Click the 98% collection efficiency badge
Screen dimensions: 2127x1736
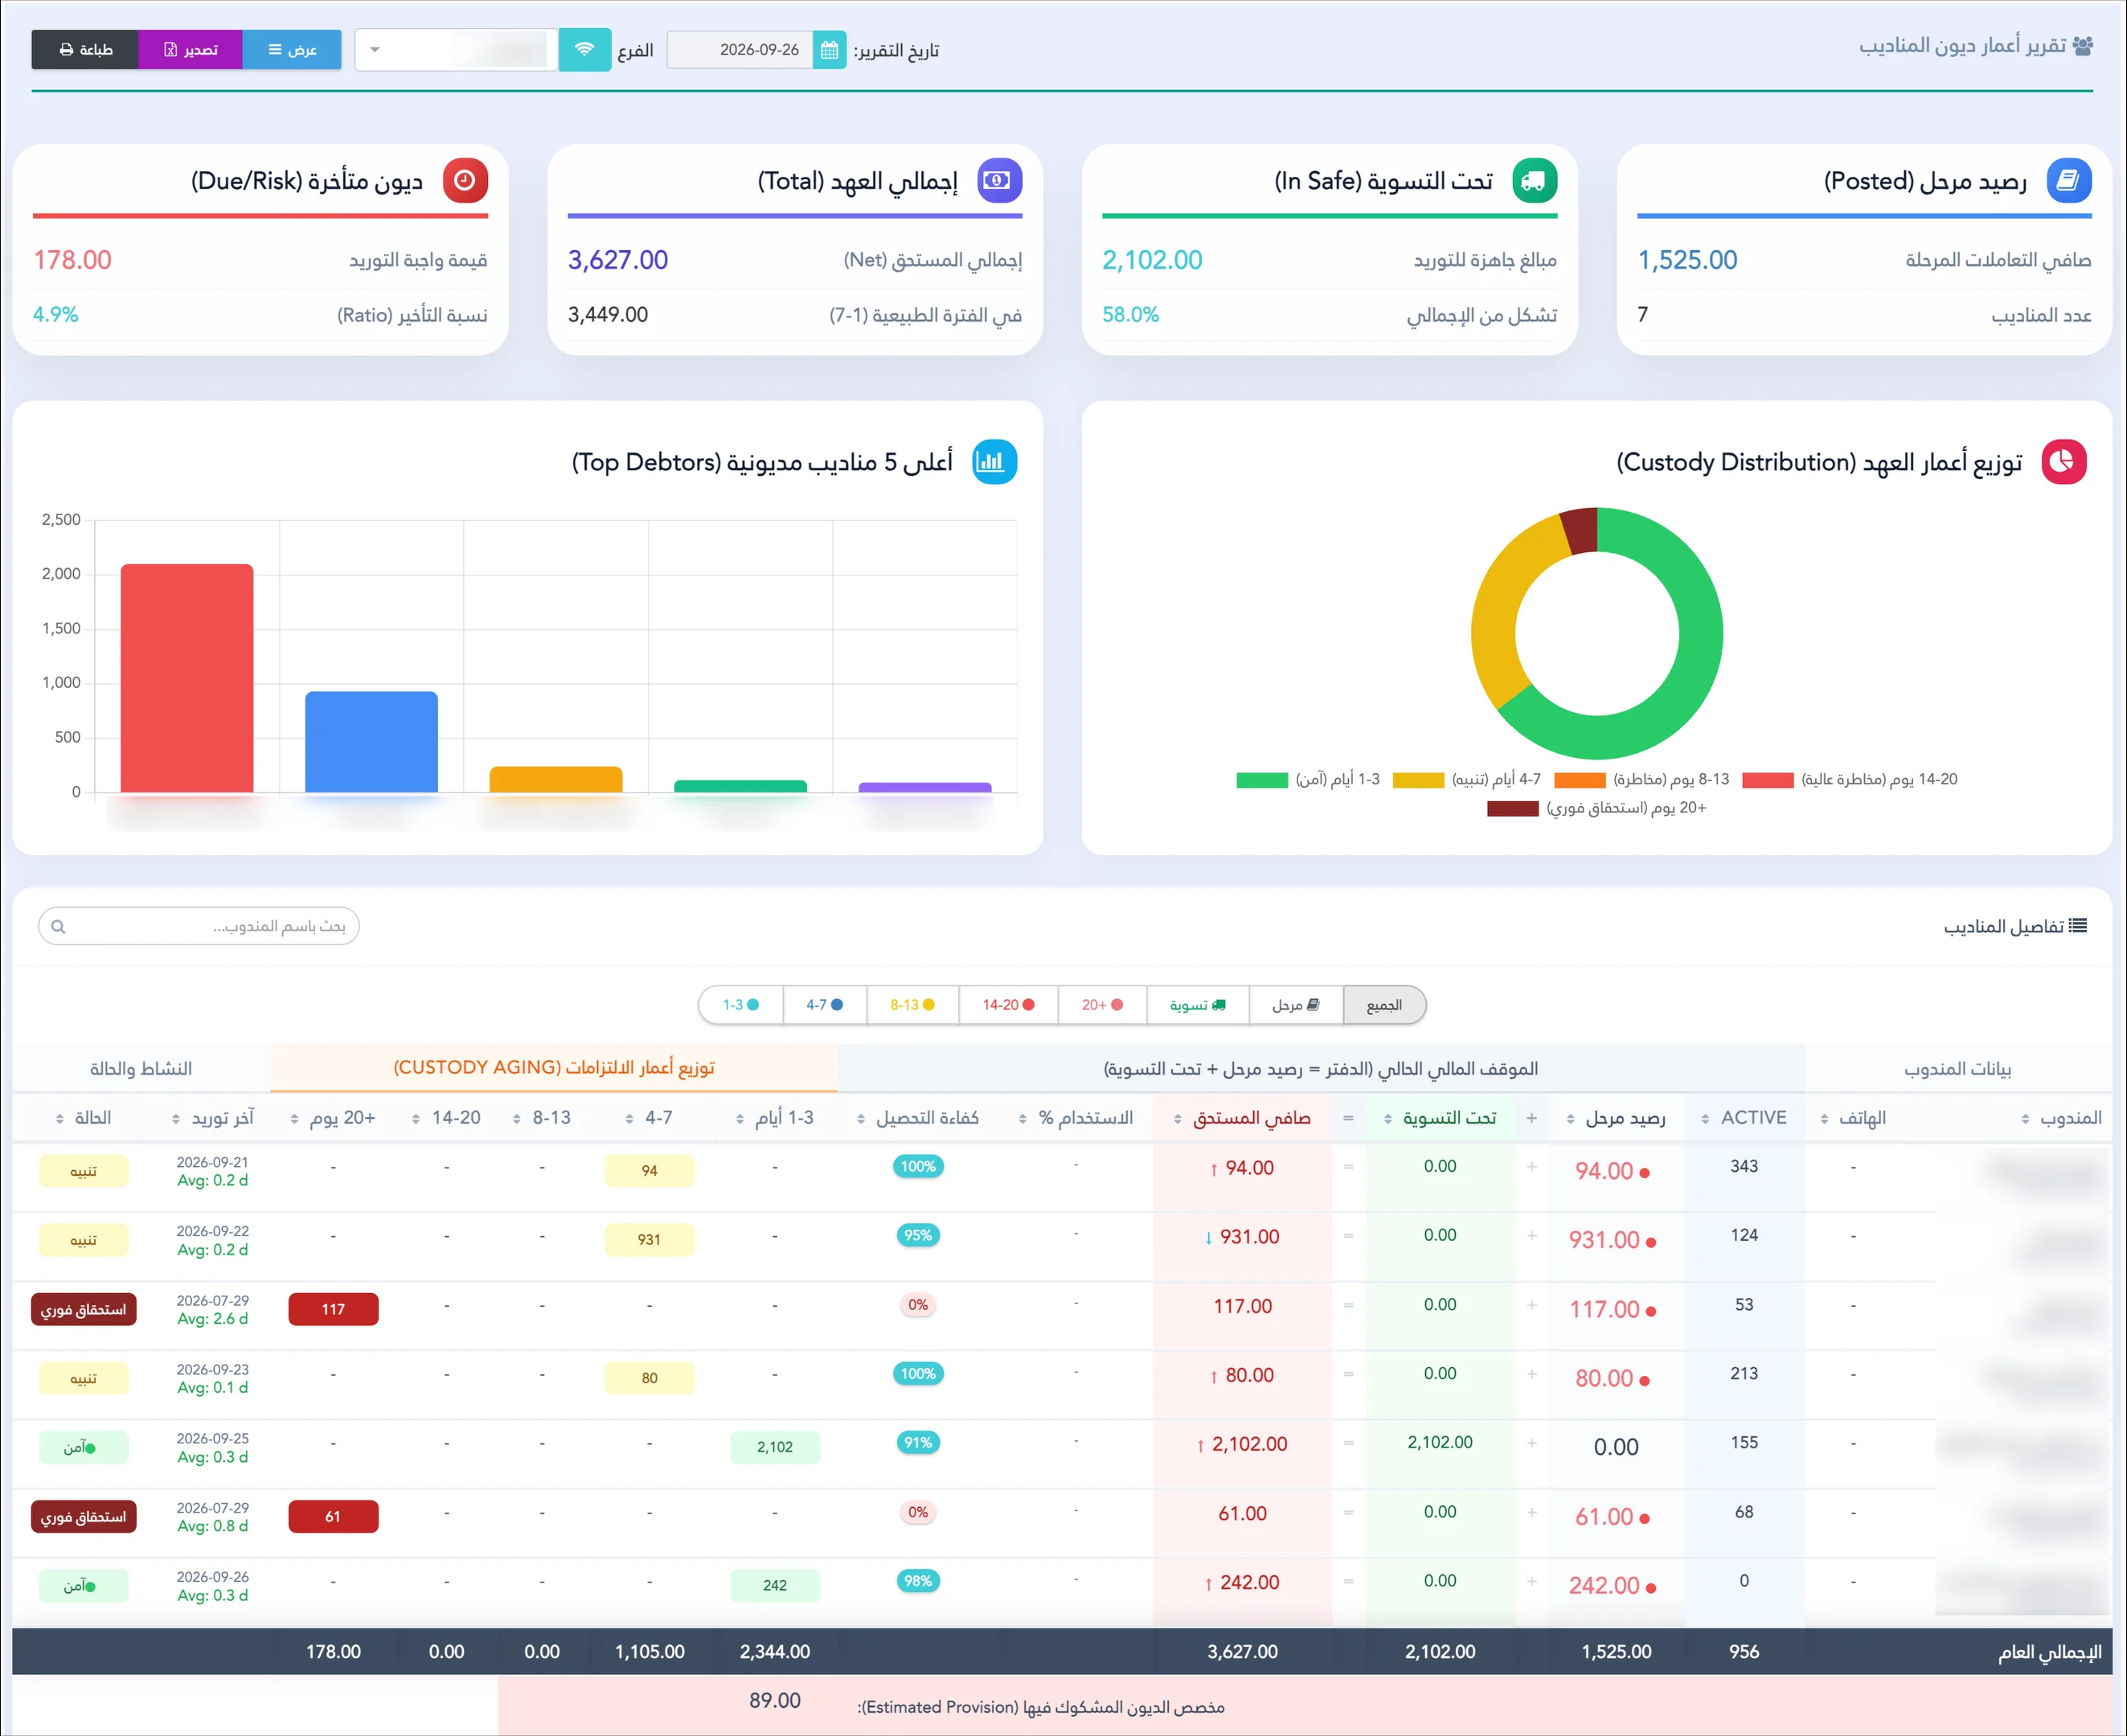click(918, 1581)
